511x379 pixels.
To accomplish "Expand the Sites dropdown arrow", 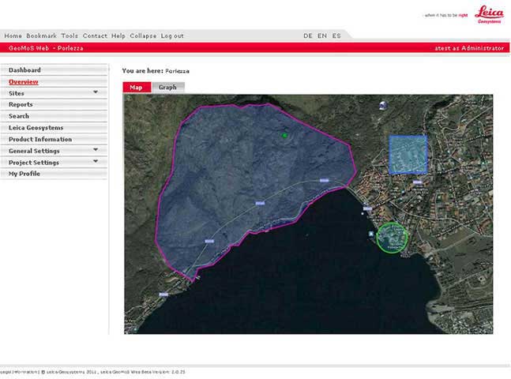I will click(96, 92).
